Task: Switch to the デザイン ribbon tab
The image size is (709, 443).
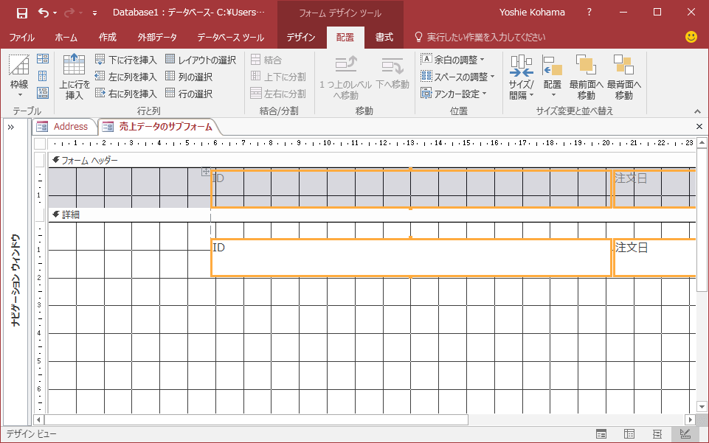Action: 301,38
